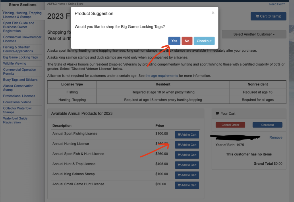Close the Product Suggestion dialog with X
Image resolution: width=294 pixels, height=202 pixels.
pyautogui.click(x=213, y=13)
